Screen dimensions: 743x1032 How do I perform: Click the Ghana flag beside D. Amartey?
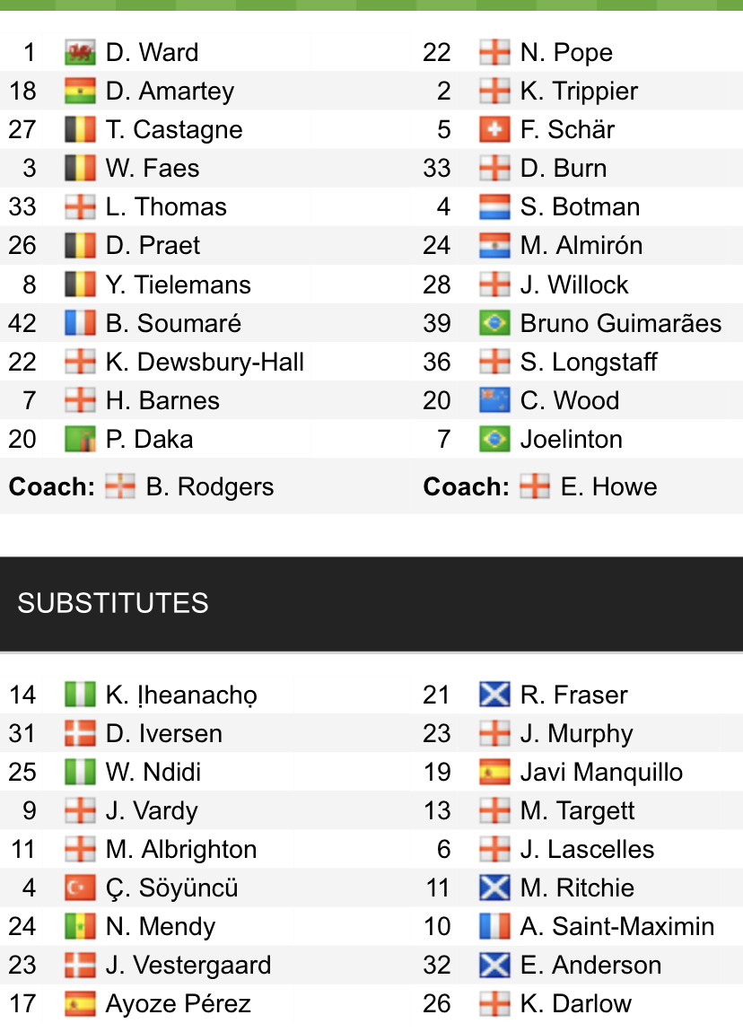[x=80, y=92]
